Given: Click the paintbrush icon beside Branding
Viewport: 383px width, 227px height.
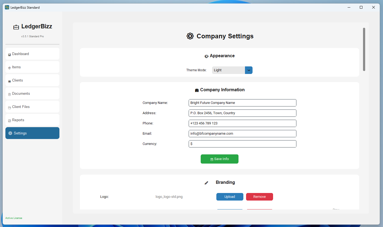Looking at the screenshot, I should click(206, 183).
